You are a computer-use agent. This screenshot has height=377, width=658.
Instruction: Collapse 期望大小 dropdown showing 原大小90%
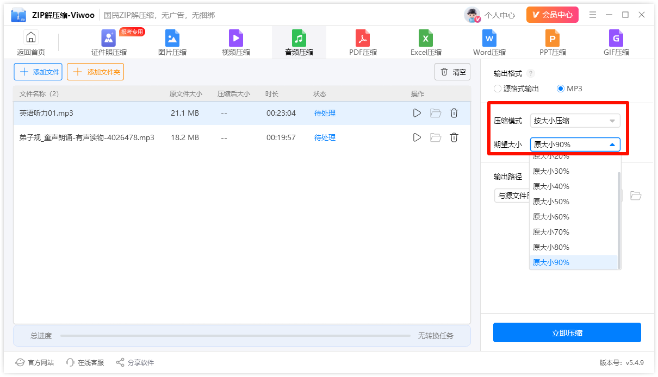(x=575, y=144)
